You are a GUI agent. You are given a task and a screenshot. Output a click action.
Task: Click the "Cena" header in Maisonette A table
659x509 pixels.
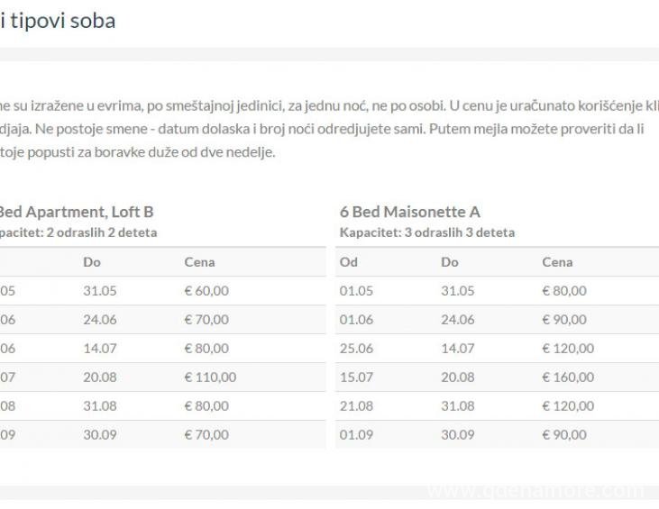559,262
